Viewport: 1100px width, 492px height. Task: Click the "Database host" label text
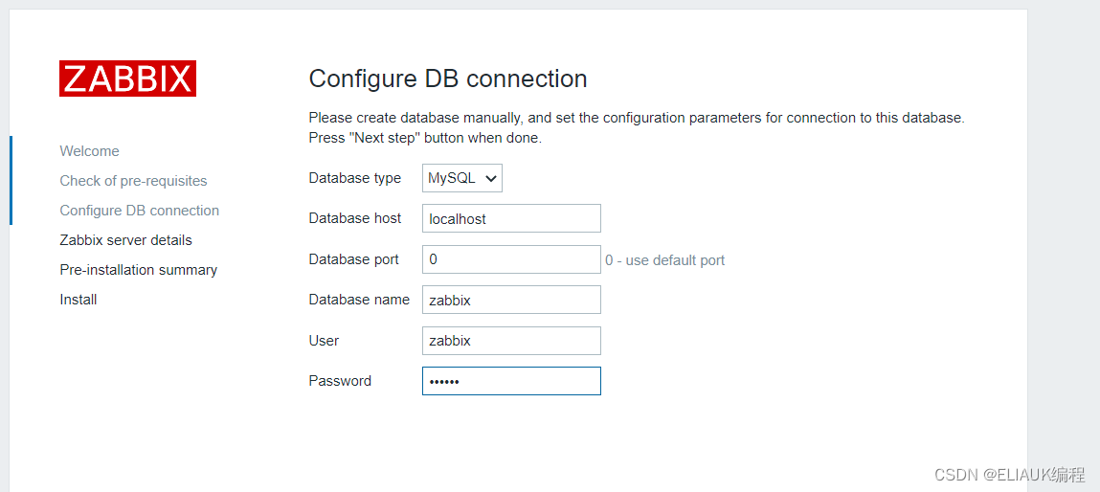pyautogui.click(x=354, y=218)
